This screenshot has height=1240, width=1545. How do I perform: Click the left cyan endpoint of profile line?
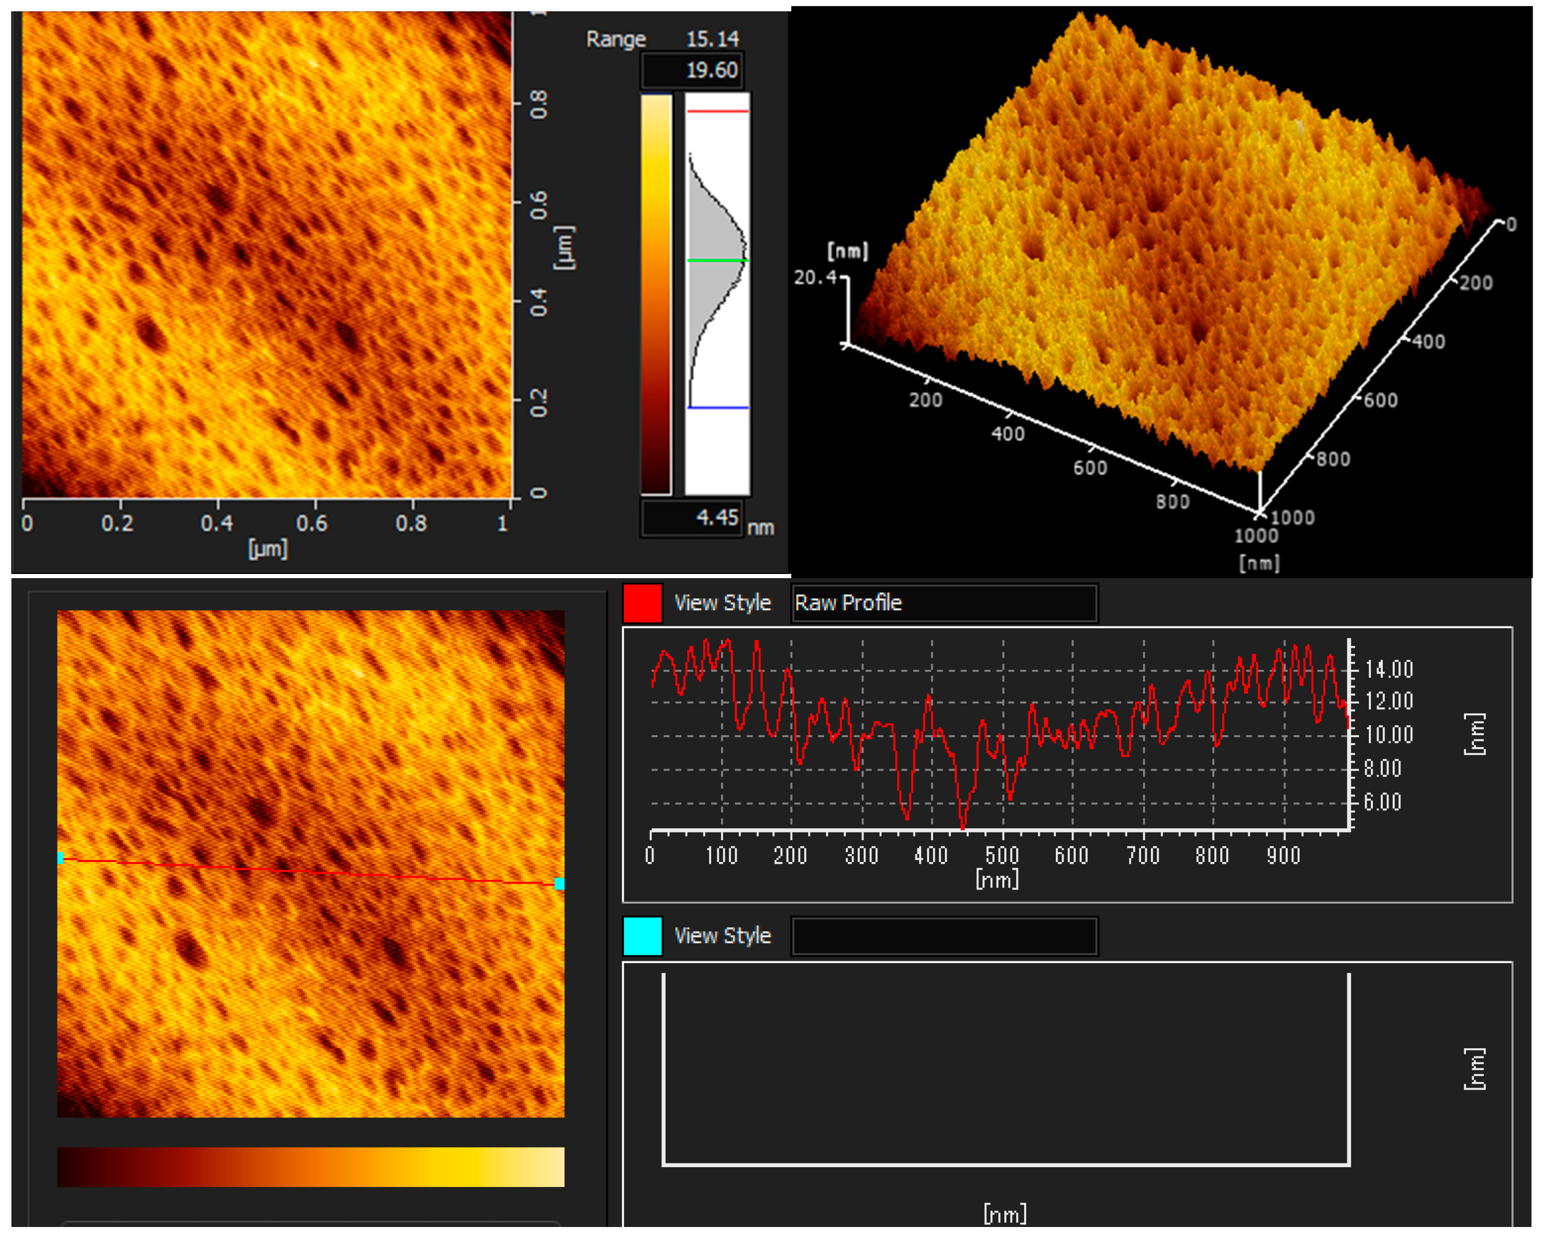click(60, 858)
